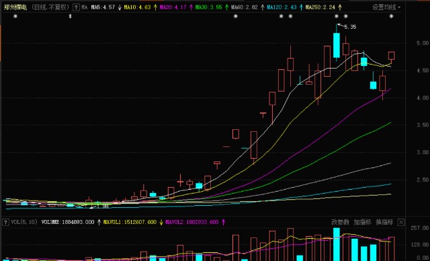Select the yellow MA10 label
The height and width of the screenshot is (261, 430).
pyautogui.click(x=137, y=7)
